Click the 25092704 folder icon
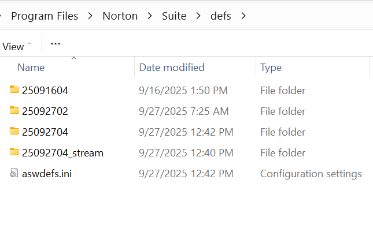The width and height of the screenshot is (373, 243). point(14,132)
